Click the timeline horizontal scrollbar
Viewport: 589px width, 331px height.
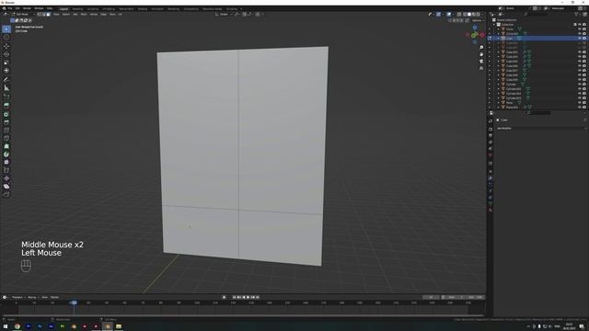click(x=243, y=315)
